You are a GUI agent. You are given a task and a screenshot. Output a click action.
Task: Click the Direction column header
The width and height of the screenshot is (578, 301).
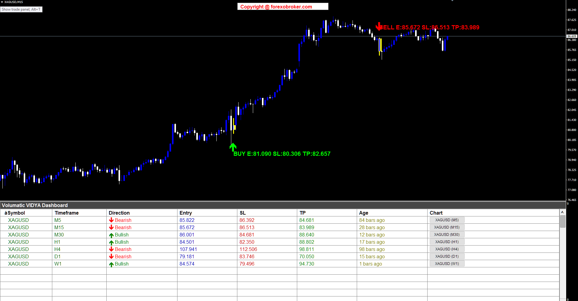coord(119,213)
